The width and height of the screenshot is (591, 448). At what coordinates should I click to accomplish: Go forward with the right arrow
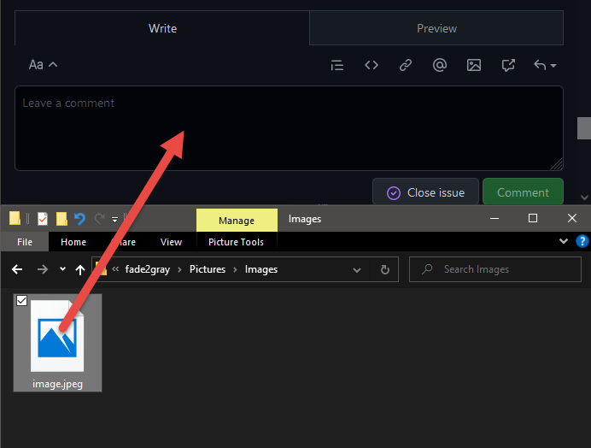(42, 269)
